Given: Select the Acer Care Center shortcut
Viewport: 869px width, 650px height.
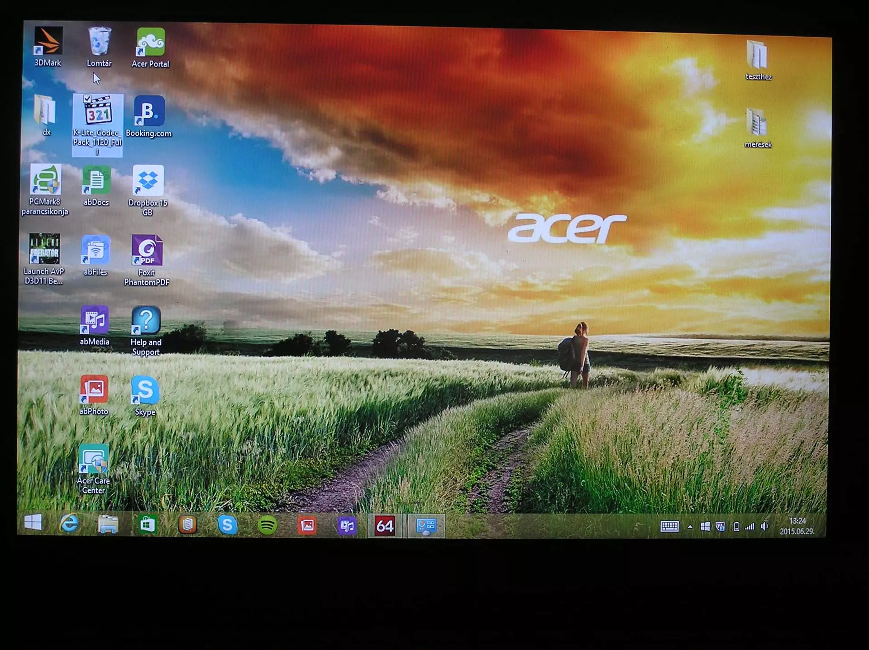Looking at the screenshot, I should pos(93,469).
